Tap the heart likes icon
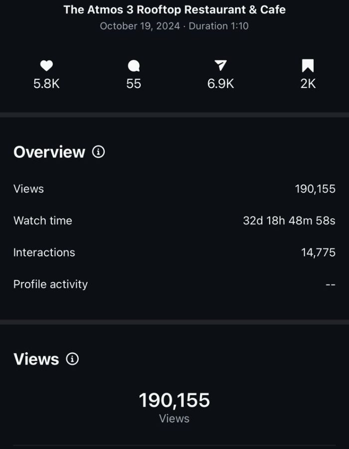The image size is (349, 449). (x=46, y=66)
